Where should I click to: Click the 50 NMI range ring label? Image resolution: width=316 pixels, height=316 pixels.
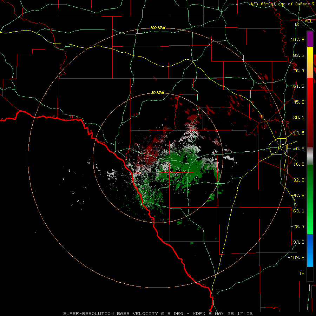point(158,93)
